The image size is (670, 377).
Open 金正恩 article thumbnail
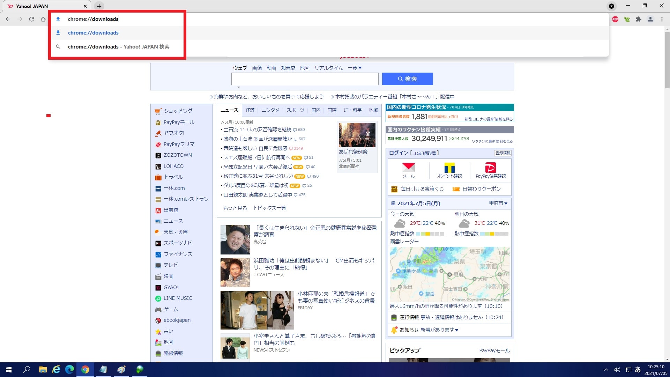click(x=235, y=239)
